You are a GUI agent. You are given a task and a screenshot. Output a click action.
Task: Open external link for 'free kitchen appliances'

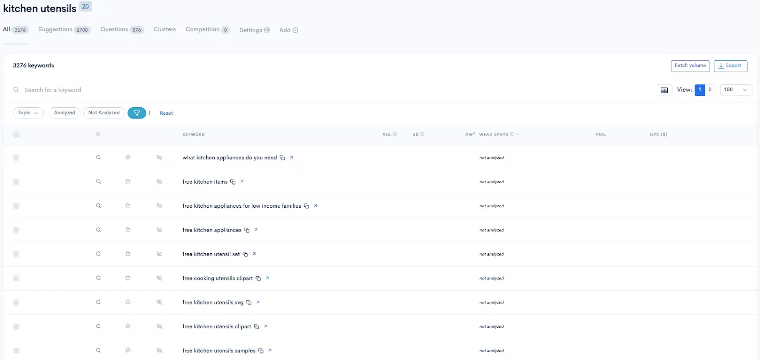point(256,230)
